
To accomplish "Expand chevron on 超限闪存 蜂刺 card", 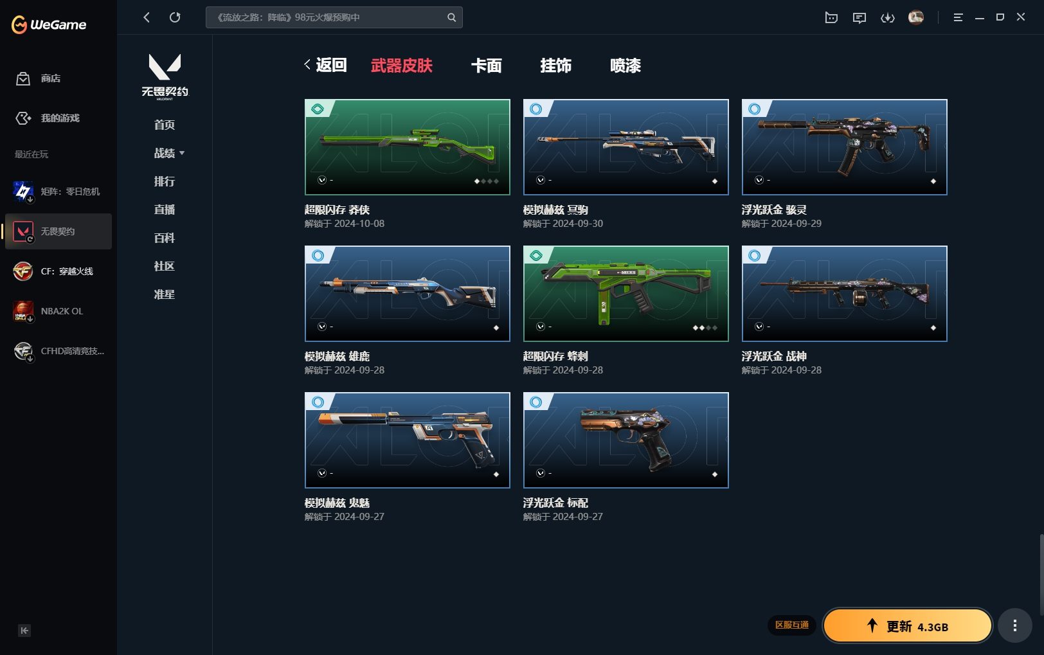I will [x=541, y=327].
